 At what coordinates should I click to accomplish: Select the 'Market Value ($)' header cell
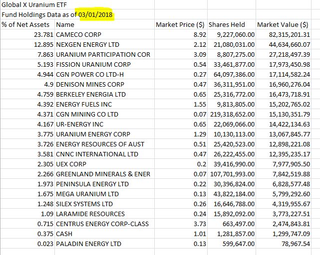[x=283, y=24]
